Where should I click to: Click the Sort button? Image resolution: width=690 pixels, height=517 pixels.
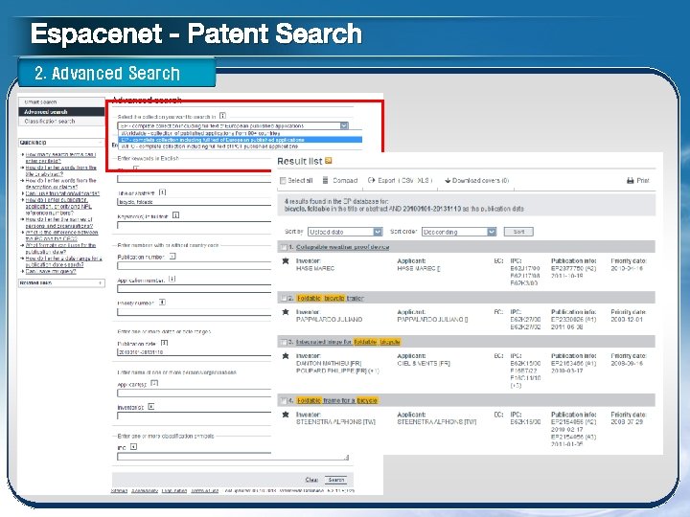pyautogui.click(x=518, y=232)
